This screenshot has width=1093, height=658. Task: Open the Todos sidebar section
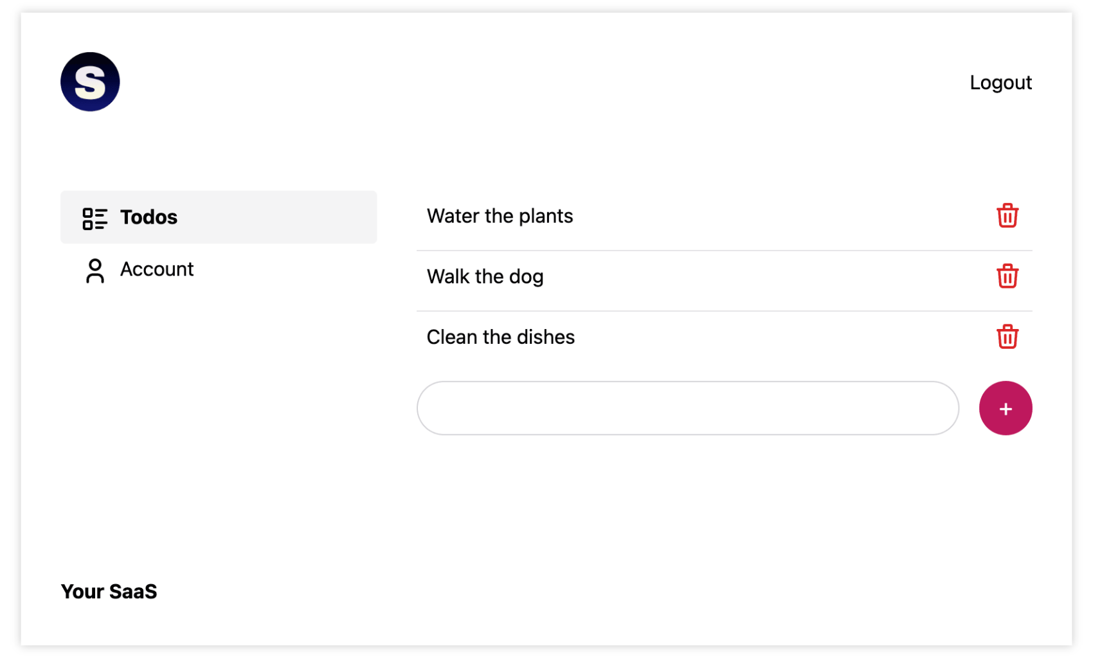[x=149, y=217]
